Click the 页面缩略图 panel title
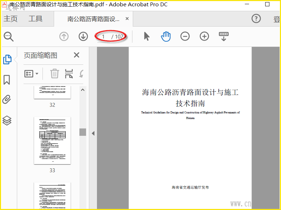Image resolution: width=281 pixels, height=210 pixels. pos(40,55)
